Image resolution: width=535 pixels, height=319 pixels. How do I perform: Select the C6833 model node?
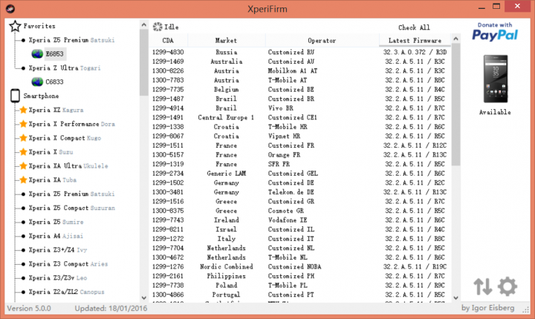tap(54, 82)
